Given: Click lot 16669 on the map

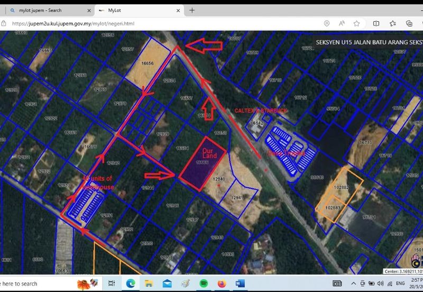Looking at the screenshot, I should point(71,132).
